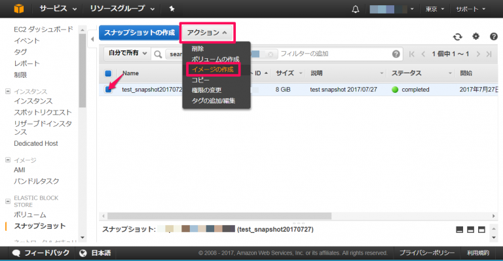Refresh the snapshot list
This screenshot has height=261, width=503.
pyautogui.click(x=457, y=37)
